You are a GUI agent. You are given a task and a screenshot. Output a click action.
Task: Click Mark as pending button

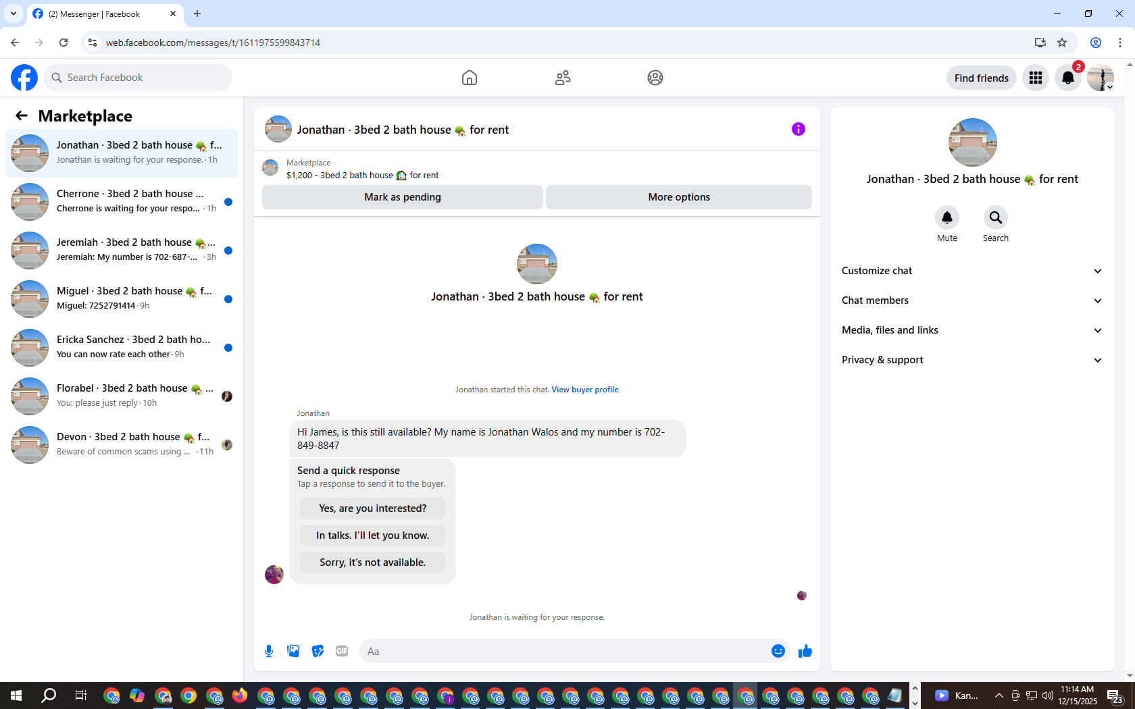pos(403,197)
